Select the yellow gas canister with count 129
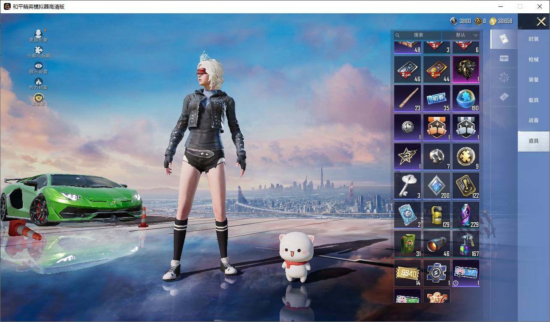550x322 pixels. pos(437,215)
